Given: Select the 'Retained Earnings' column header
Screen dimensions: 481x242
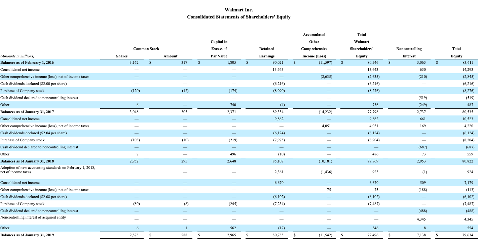Looking at the screenshot, I should pyautogui.click(x=267, y=53).
